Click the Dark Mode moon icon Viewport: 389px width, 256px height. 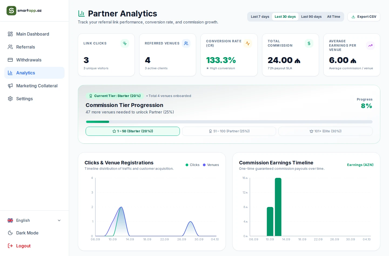pos(10,233)
